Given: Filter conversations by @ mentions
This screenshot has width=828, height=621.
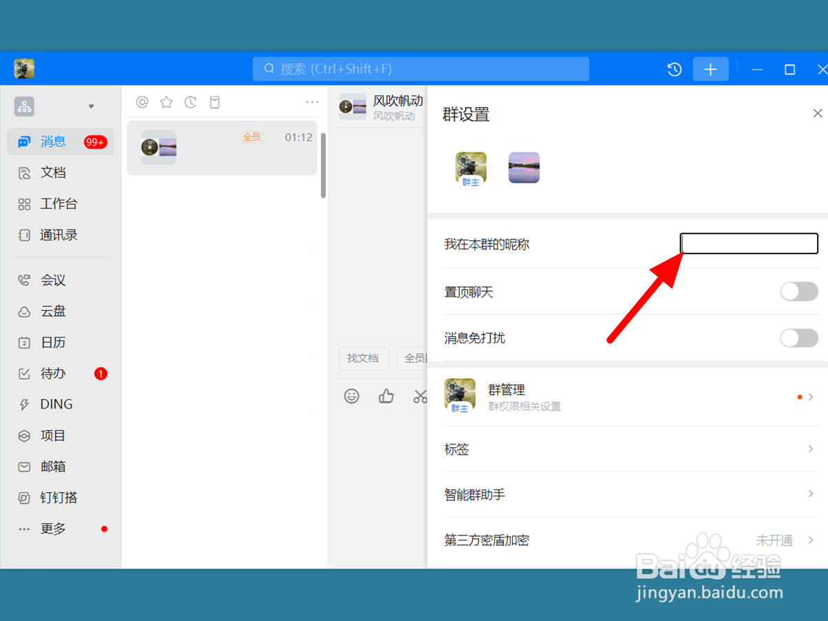Looking at the screenshot, I should 142,101.
